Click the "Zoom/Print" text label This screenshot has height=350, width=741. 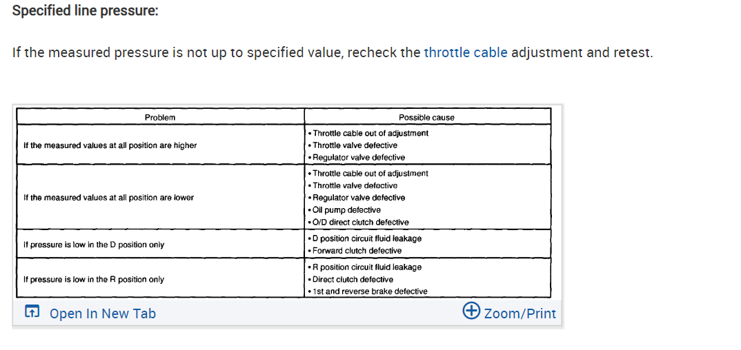click(520, 313)
